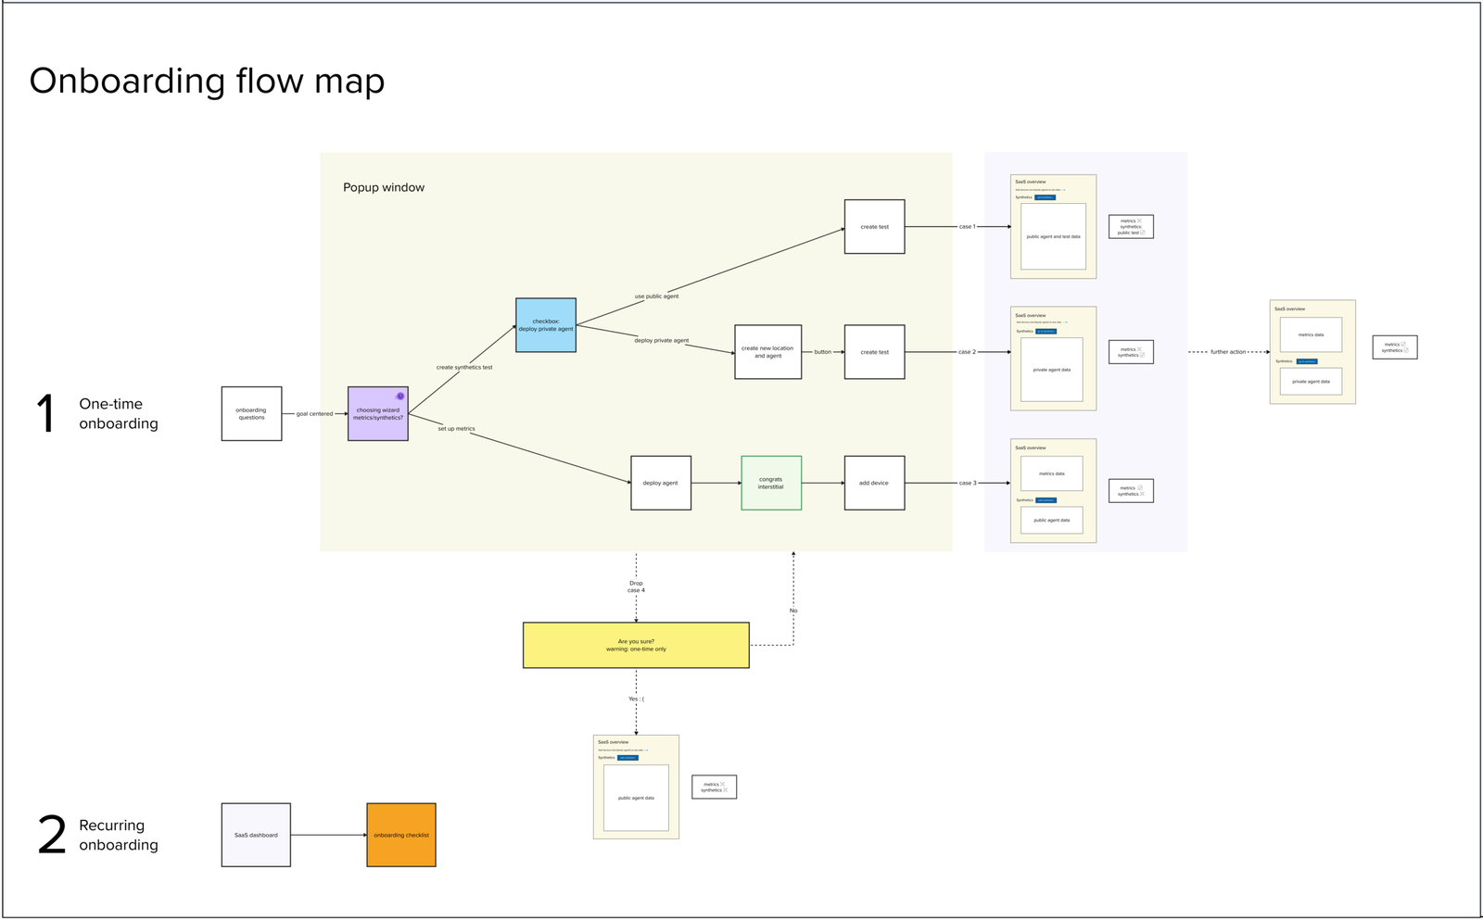Click the 'Yes :(' connector label
Image resolution: width=1483 pixels, height=920 pixels.
tap(636, 699)
